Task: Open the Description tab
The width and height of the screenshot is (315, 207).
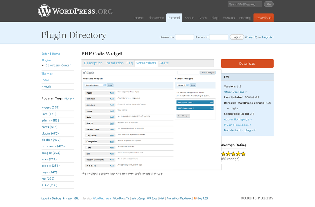Action: (x=93, y=63)
